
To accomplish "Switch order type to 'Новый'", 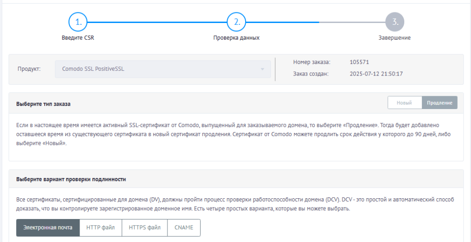I will tap(405, 103).
